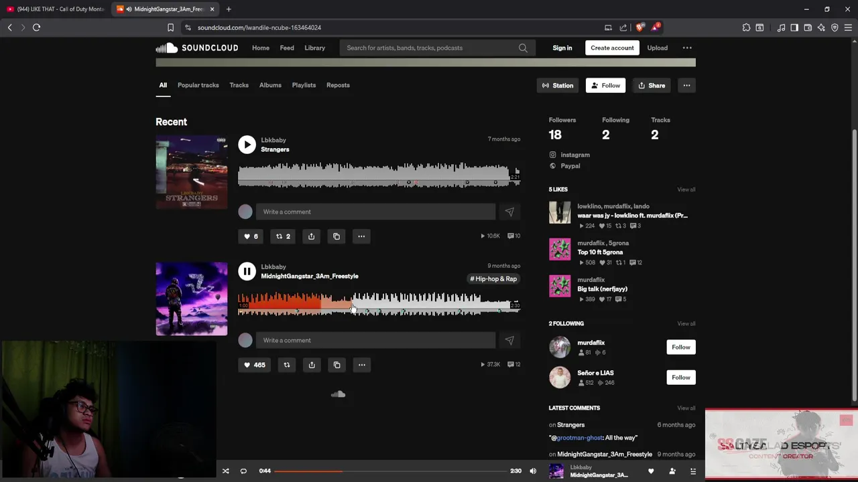Open the Paypal link
858x482 pixels.
point(570,166)
